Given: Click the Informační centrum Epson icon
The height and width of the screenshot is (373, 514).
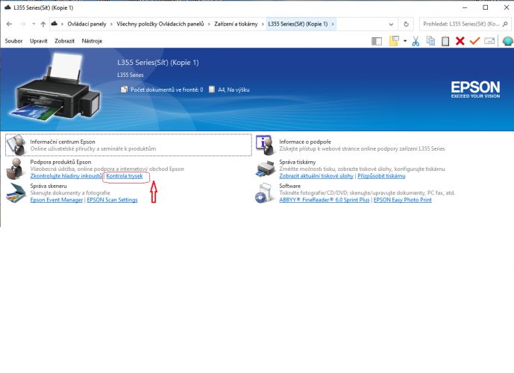Looking at the screenshot, I should 16,145.
